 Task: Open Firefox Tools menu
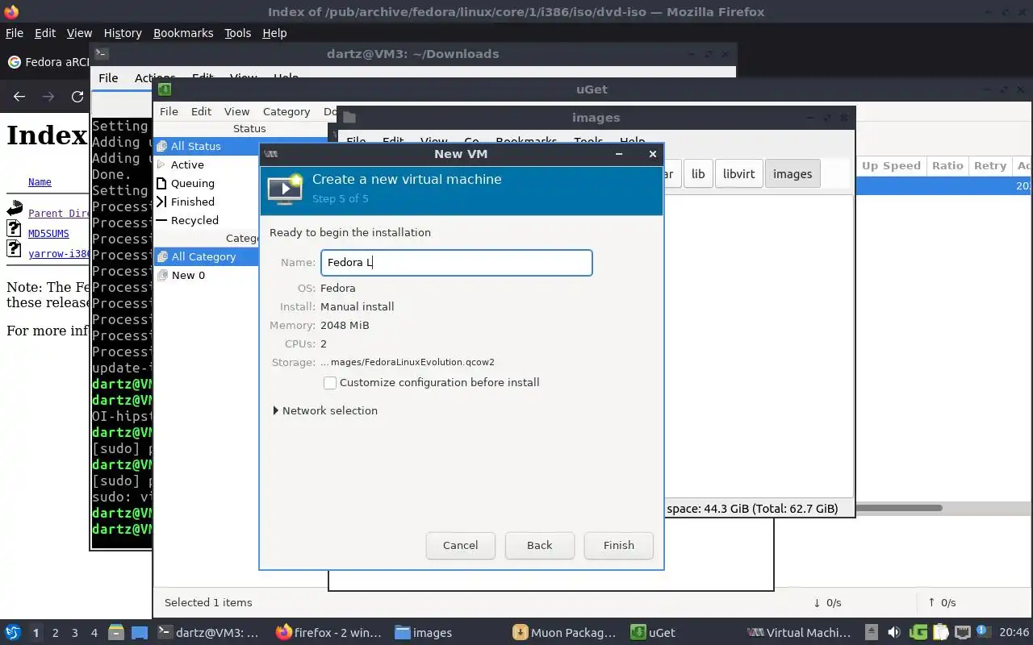238,33
